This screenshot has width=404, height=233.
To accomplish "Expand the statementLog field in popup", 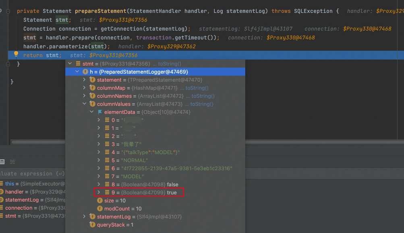I will [84, 217].
